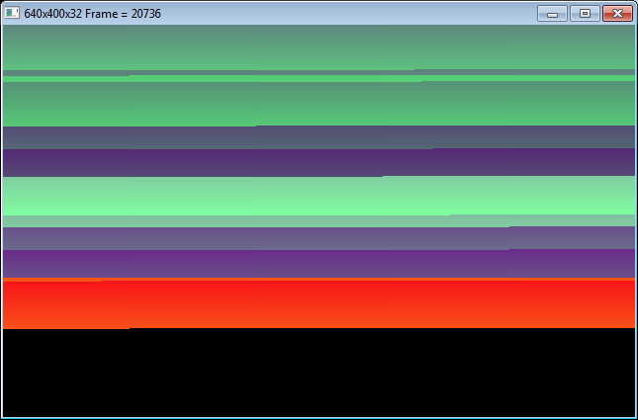Click the application icon in the title bar
Viewport: 638px width, 420px height.
(12, 13)
